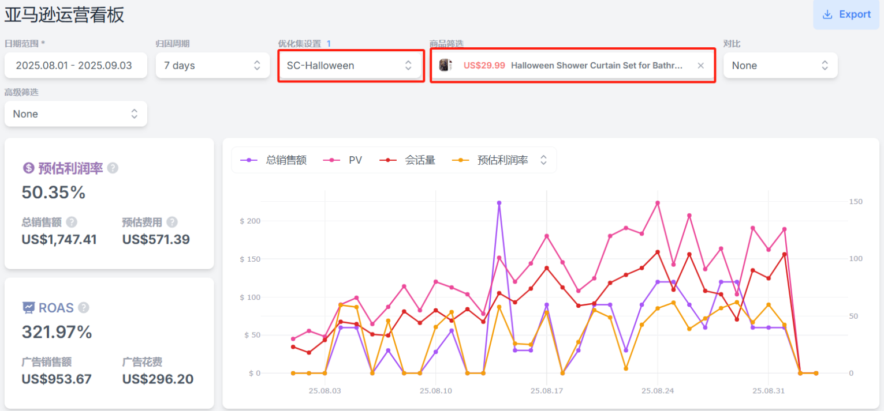The image size is (884, 411).
Task: Toggle 总销售额 series in chart legend
Action: (x=274, y=160)
